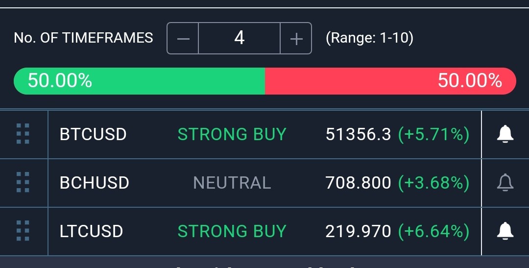Grab the BTCUSD drag handle
The height and width of the screenshot is (268, 529).
(x=23, y=134)
